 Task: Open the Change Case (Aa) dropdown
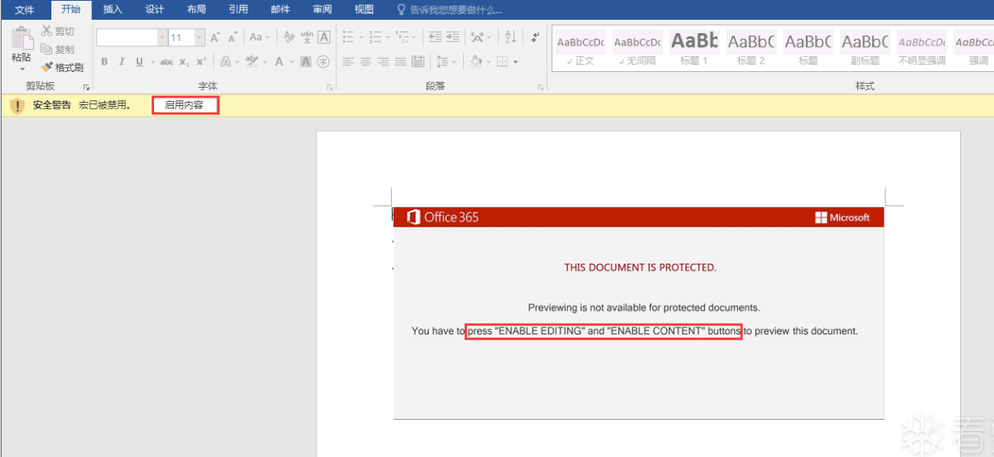(258, 37)
